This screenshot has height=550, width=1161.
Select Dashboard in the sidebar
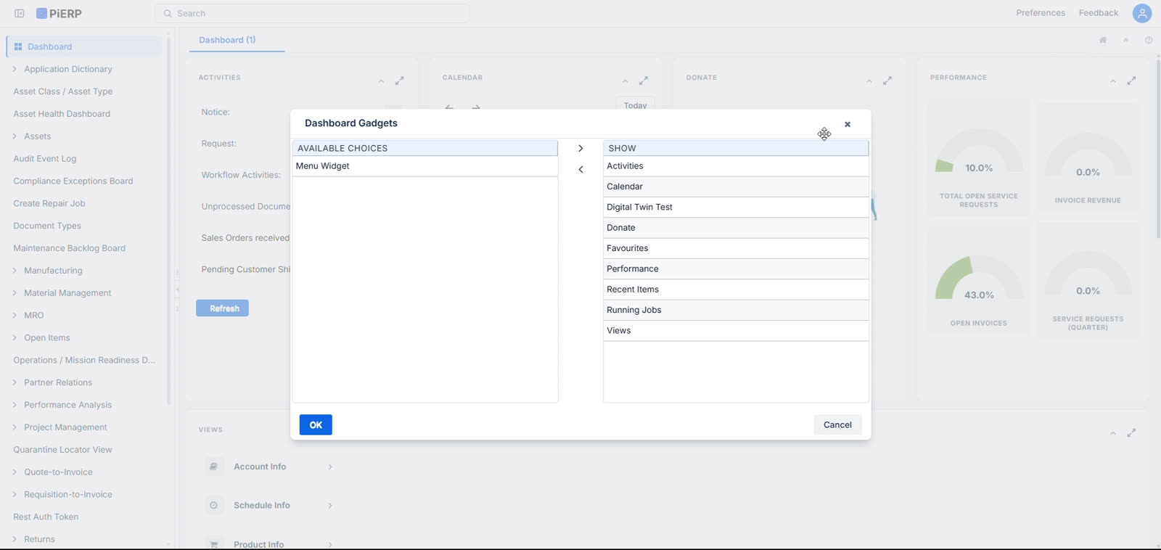point(84,46)
